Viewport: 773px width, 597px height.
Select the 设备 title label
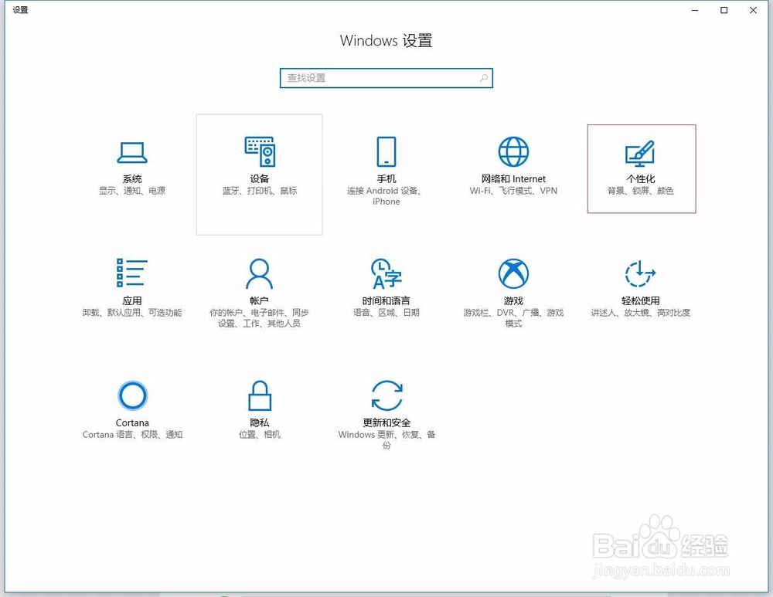tap(259, 179)
